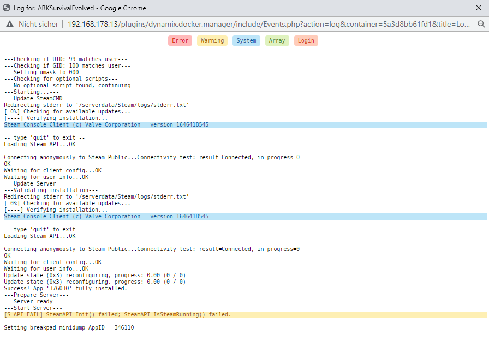Click the Error log filter label
Viewport: 489px width, 359px height.
coord(180,40)
